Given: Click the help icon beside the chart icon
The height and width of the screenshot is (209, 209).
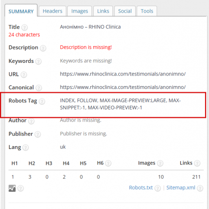Looking at the screenshot, I should 21,189.
